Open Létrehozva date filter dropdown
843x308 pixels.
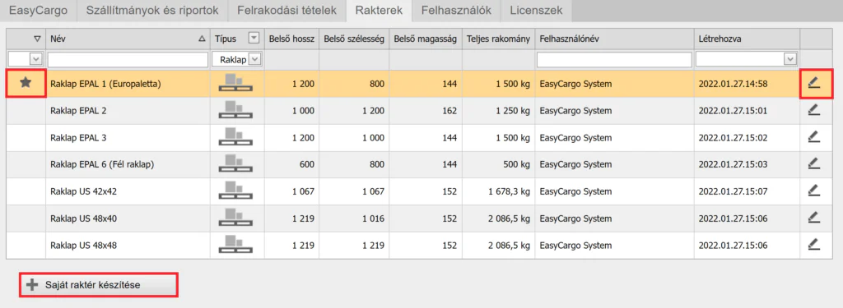pos(789,59)
